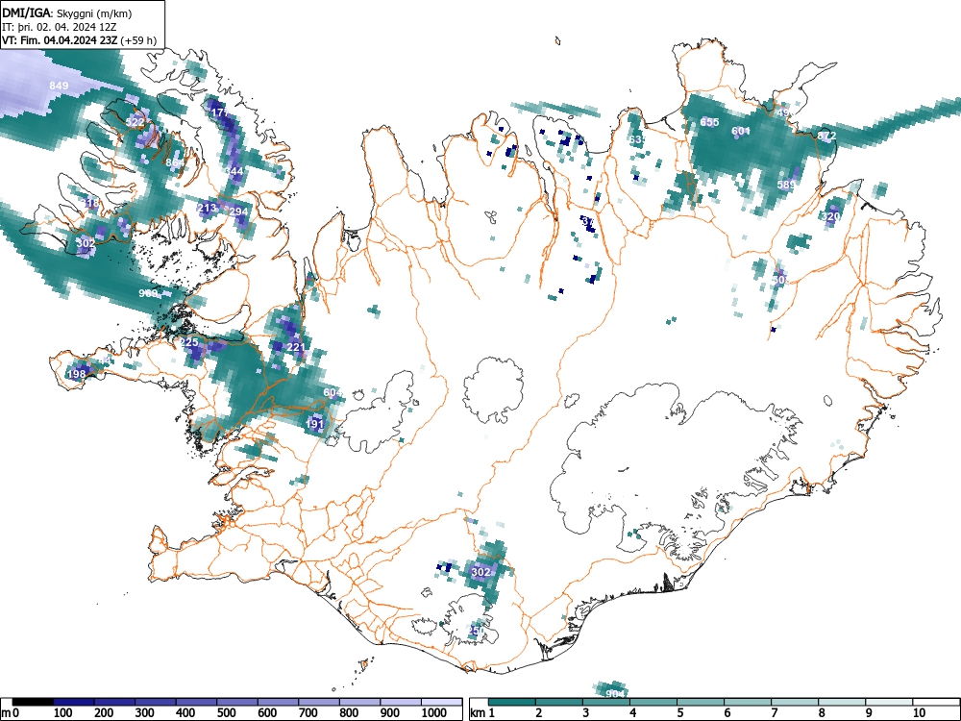Click the 302 value in the Westfjords
The height and width of the screenshot is (721, 961).
(x=86, y=243)
